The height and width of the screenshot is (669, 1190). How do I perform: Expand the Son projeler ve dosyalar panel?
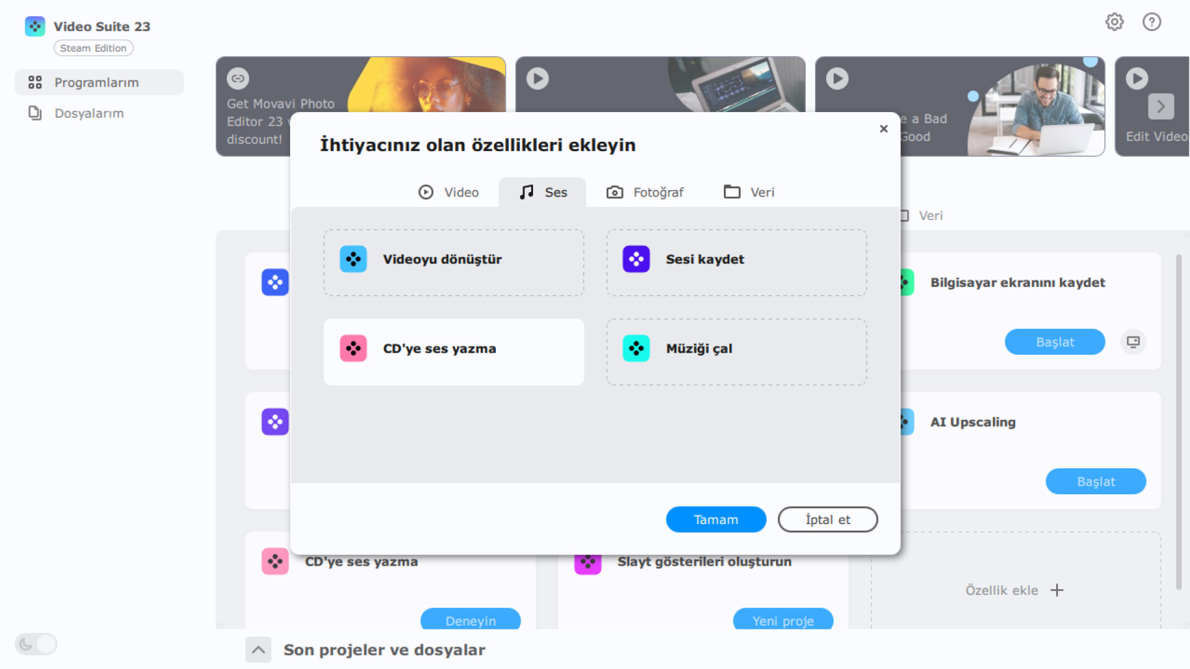pyautogui.click(x=258, y=650)
